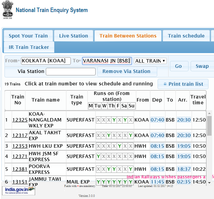This screenshot has height=199, width=214.
Task: Click the AKAL TAKHT EXP train name
Action: click(x=45, y=136)
